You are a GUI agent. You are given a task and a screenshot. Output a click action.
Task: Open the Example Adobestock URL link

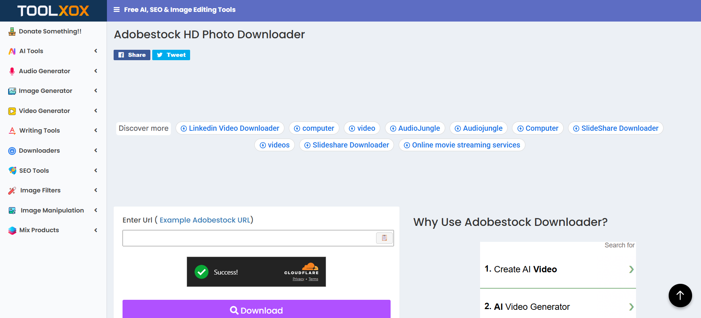205,220
